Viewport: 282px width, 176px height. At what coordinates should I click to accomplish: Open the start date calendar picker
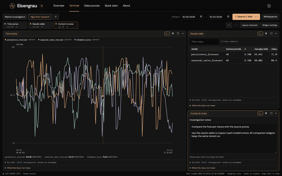tap(201, 17)
